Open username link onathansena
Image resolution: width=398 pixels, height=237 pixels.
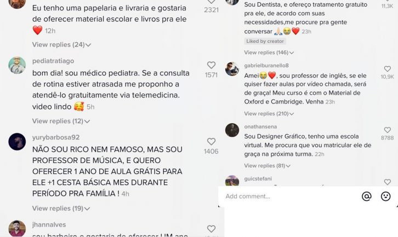click(x=260, y=126)
